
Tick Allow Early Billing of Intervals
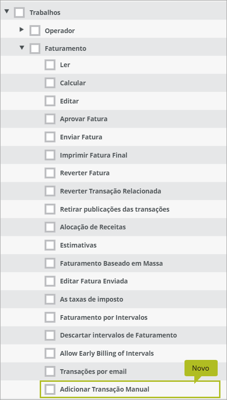coord(50,353)
